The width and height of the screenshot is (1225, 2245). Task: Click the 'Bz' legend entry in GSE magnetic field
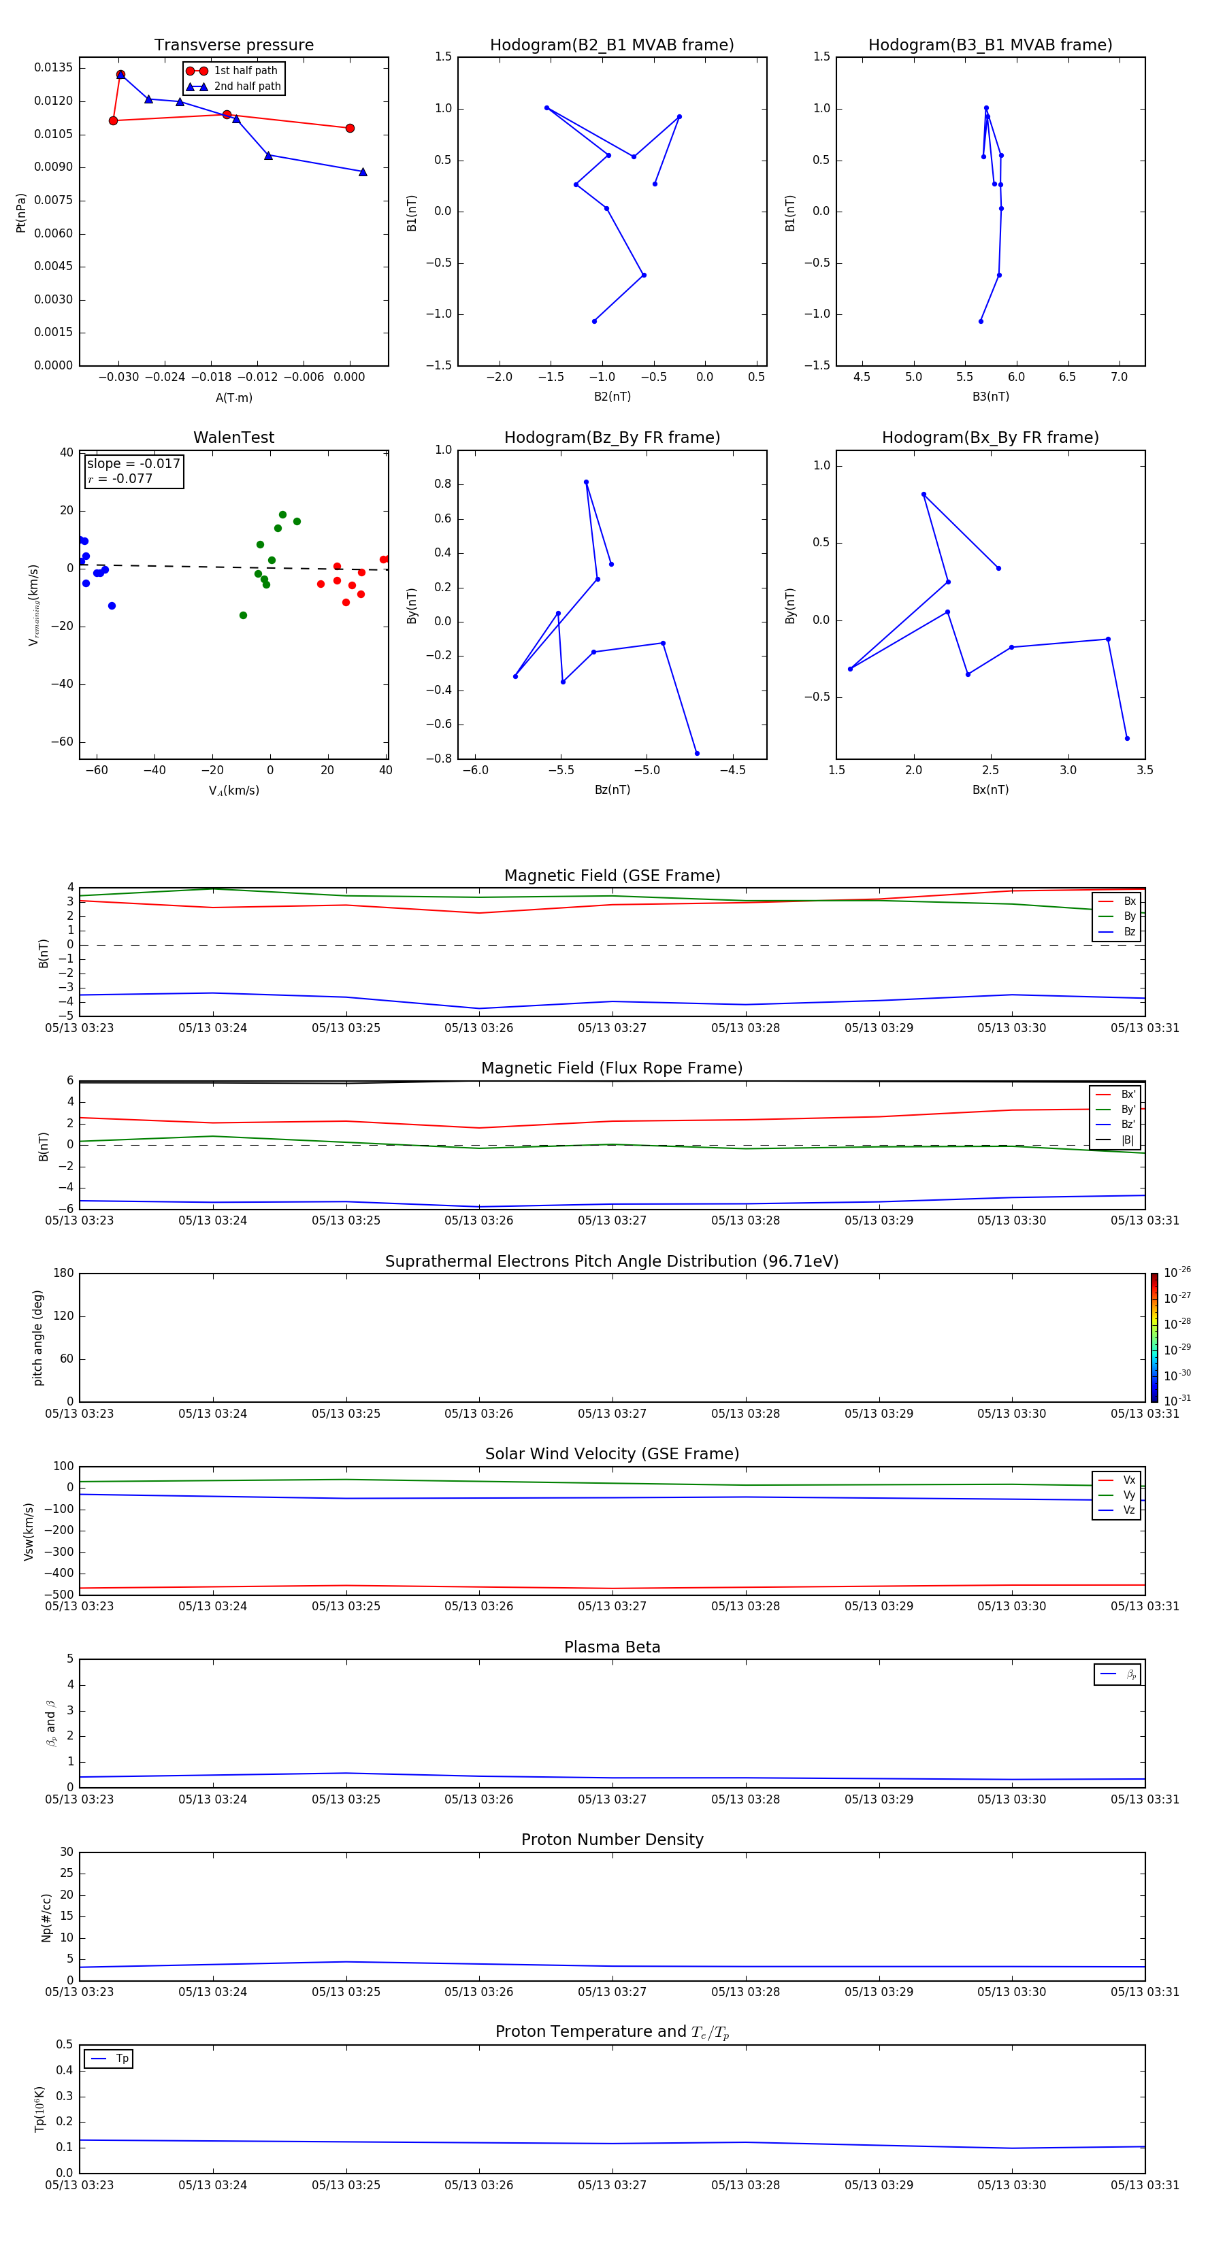pos(1117,931)
